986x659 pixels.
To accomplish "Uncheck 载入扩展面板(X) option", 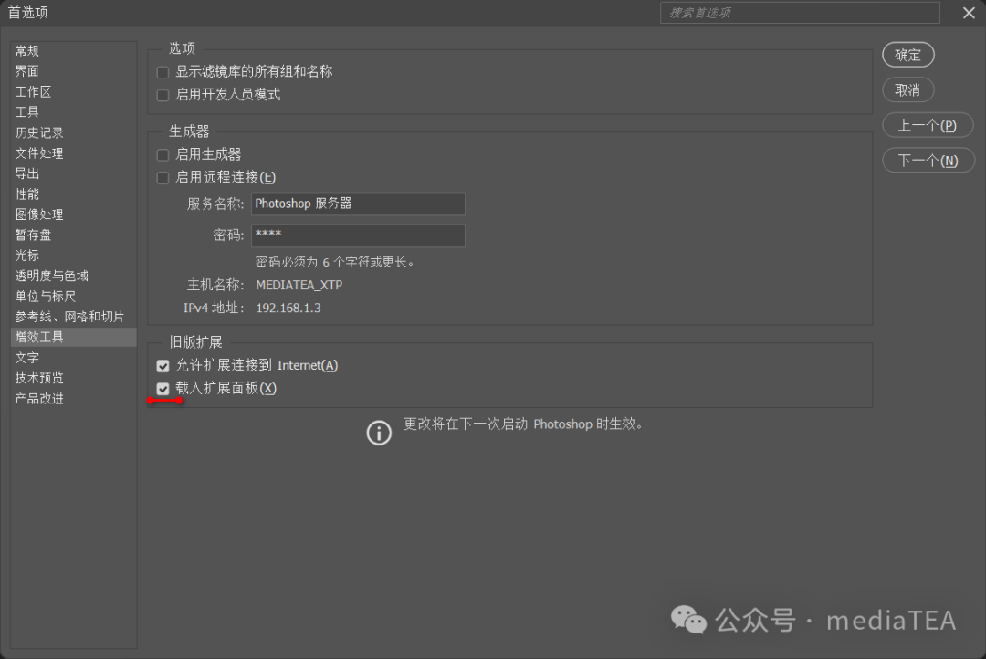I will click(x=163, y=389).
